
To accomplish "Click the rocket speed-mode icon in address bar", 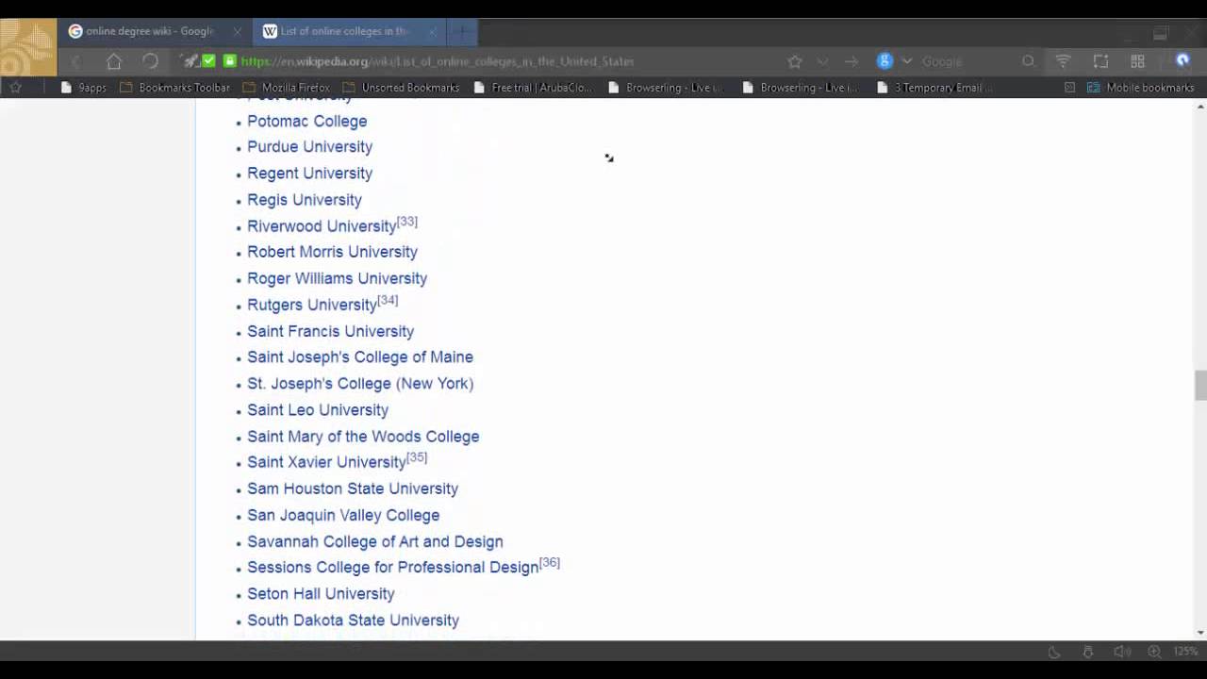I will tap(191, 61).
